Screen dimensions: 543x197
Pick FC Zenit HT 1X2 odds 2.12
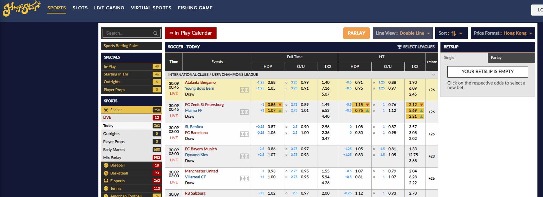pos(415,105)
